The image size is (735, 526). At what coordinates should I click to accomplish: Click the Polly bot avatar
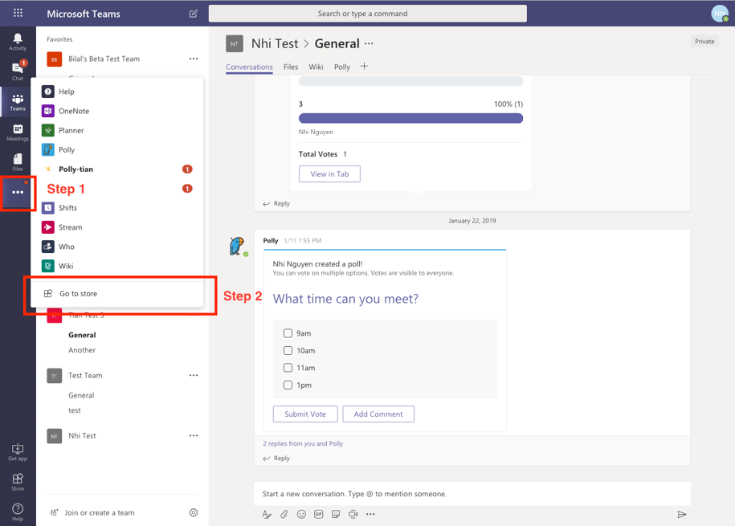[238, 246]
